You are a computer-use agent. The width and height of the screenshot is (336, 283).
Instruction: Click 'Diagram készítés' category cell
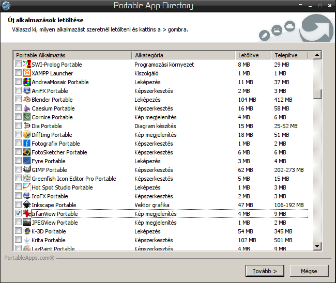pyautogui.click(x=155, y=126)
